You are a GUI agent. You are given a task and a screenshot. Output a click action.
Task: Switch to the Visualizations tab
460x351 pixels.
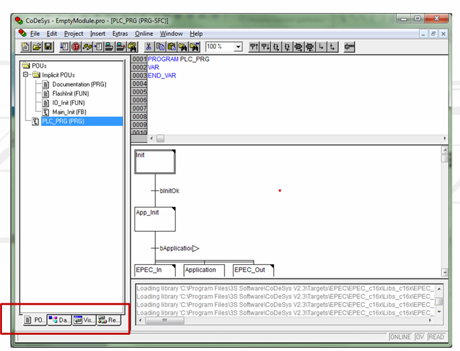pyautogui.click(x=84, y=320)
